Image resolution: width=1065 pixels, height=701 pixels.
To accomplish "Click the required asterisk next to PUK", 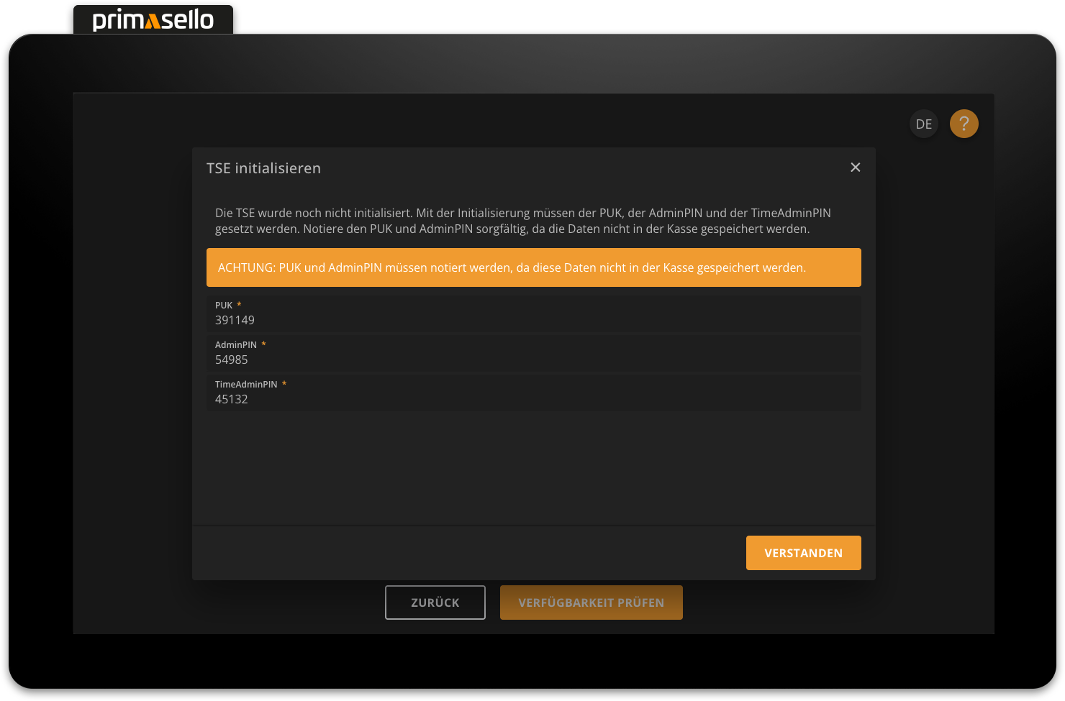I will (239, 304).
